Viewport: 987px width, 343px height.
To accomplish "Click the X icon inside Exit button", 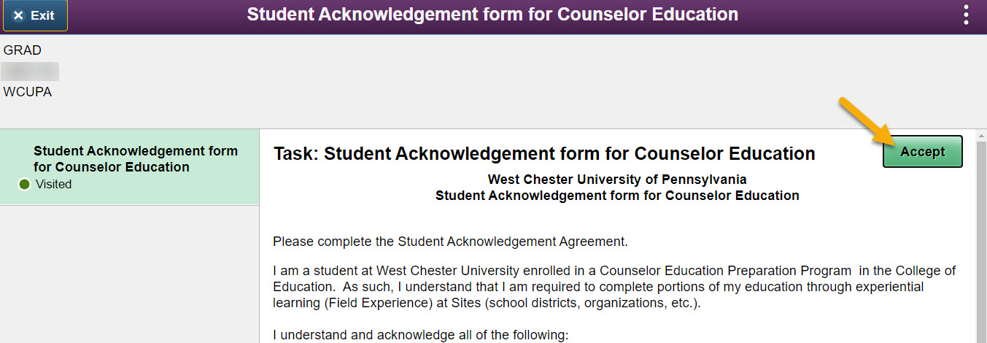I will 19,15.
